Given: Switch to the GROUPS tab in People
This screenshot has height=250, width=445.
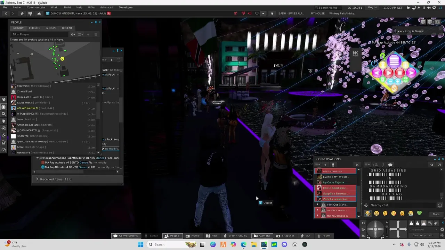Looking at the screenshot, I should click(x=51, y=28).
